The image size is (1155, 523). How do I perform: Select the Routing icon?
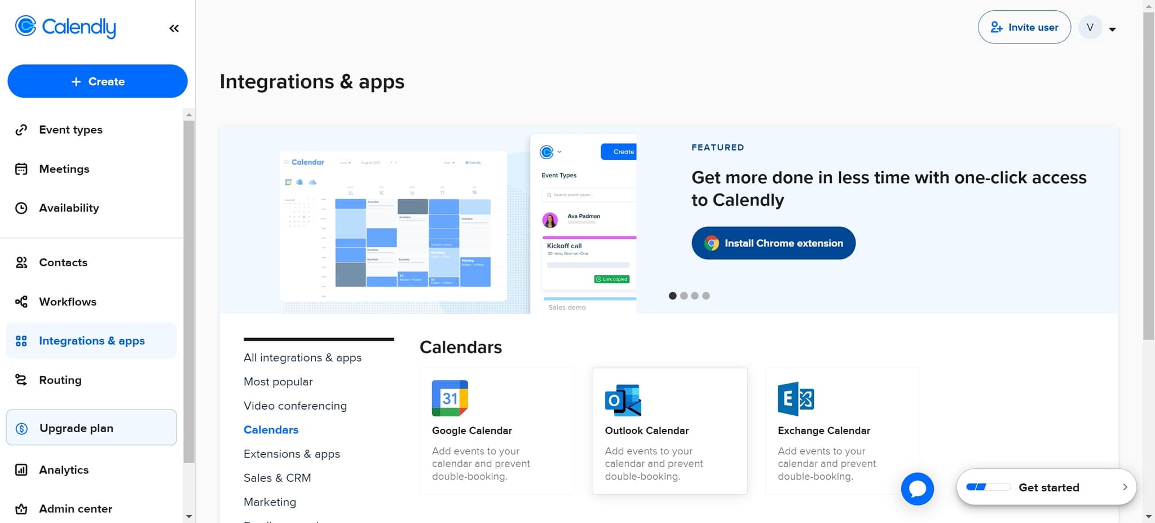[21, 380]
